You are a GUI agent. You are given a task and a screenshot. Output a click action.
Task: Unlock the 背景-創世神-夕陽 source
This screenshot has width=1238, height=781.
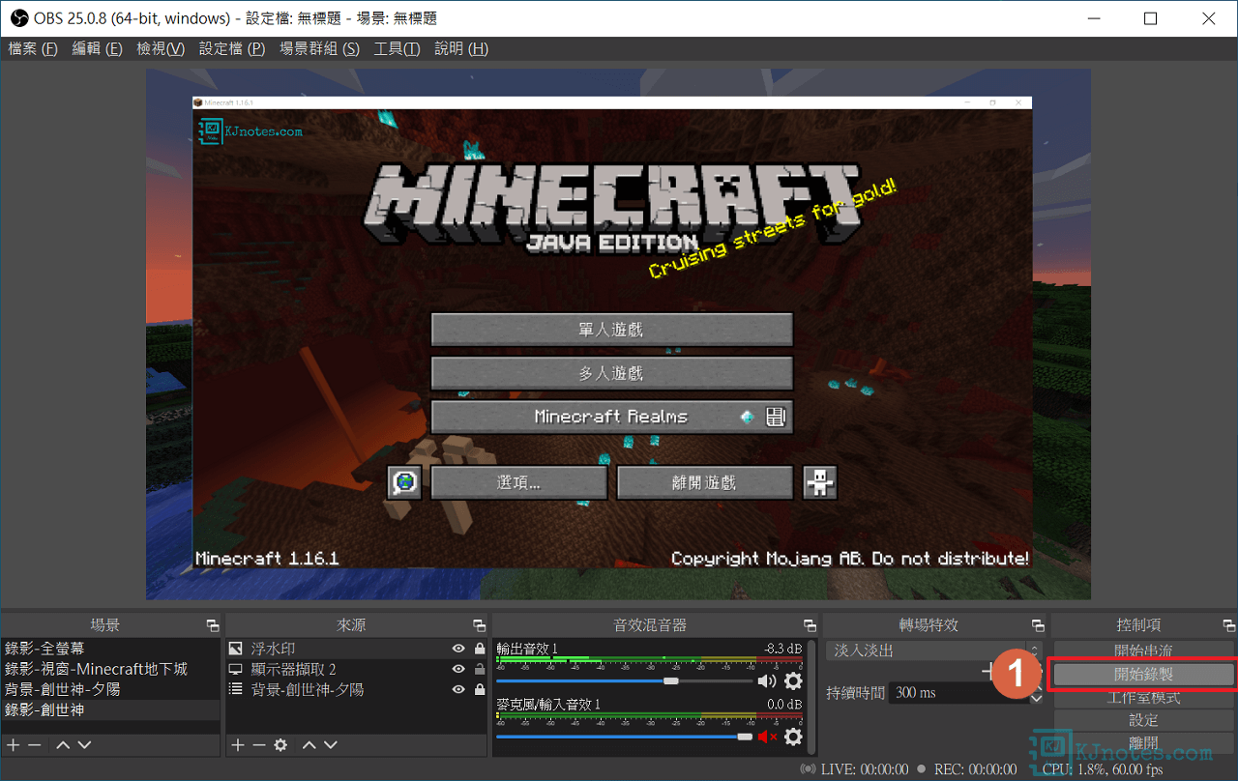tap(480, 689)
